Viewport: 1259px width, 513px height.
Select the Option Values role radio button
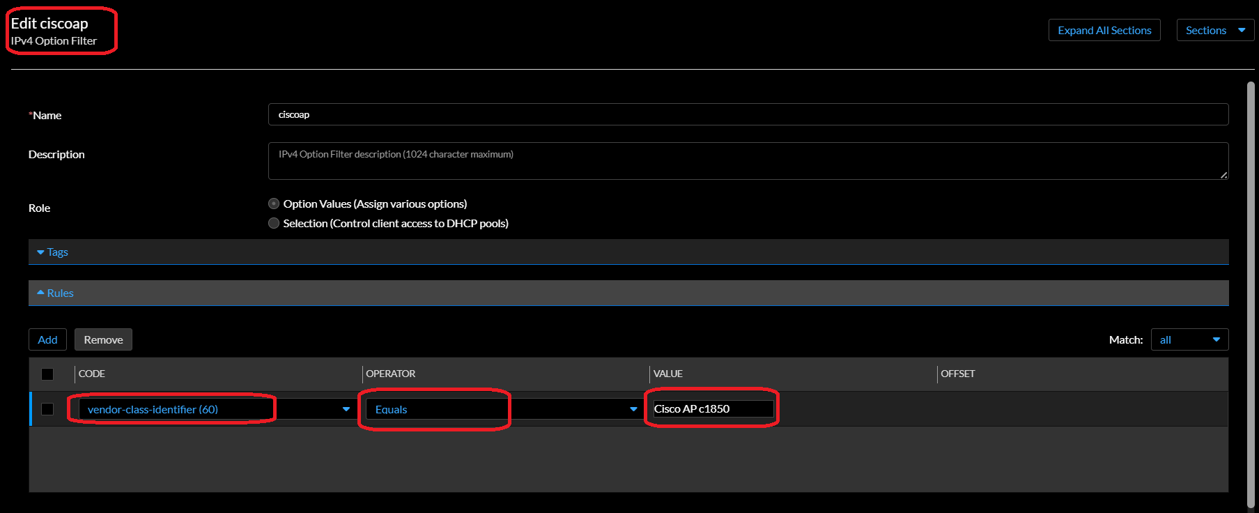[x=274, y=204]
